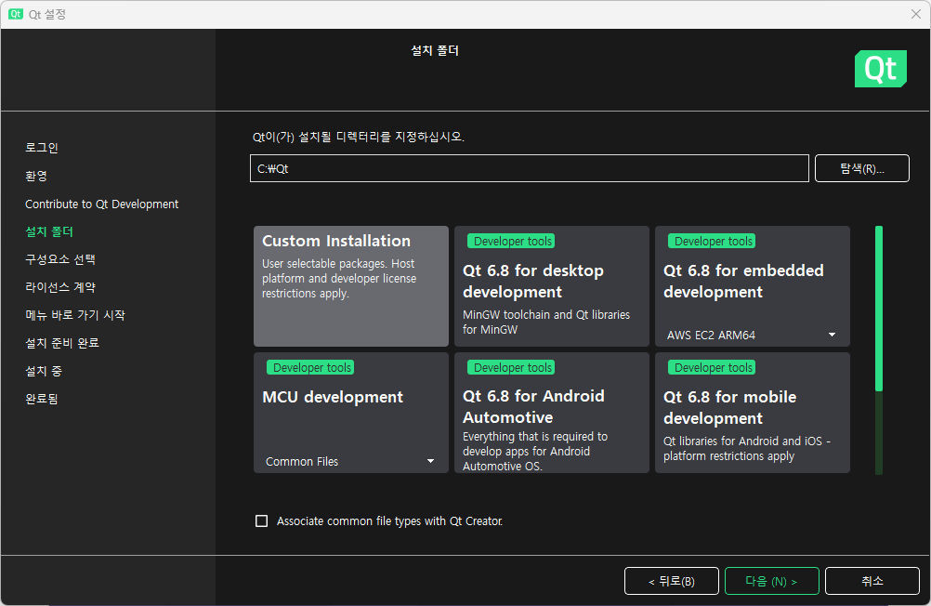Expand the Common Files dropdown in MCU development
The width and height of the screenshot is (931, 606).
pyautogui.click(x=350, y=462)
